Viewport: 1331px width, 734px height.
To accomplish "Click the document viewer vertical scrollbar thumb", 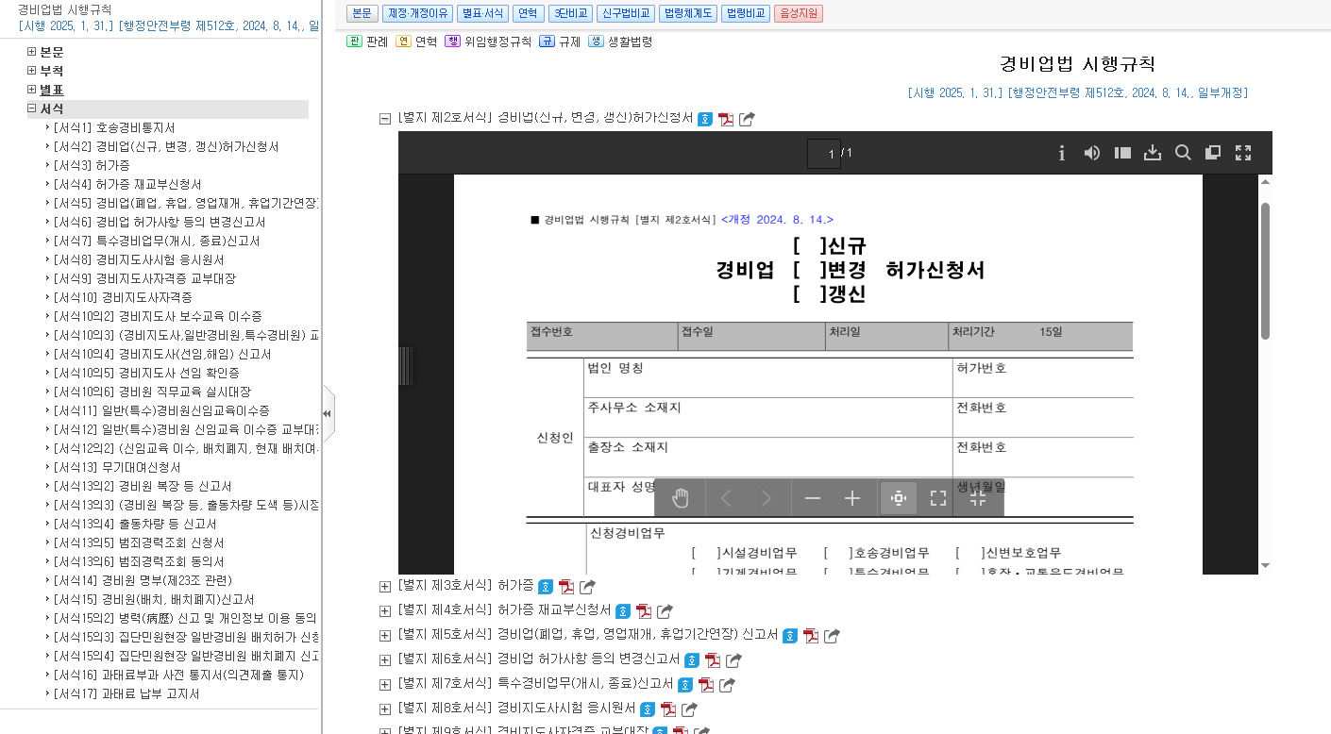I will click(x=1265, y=270).
